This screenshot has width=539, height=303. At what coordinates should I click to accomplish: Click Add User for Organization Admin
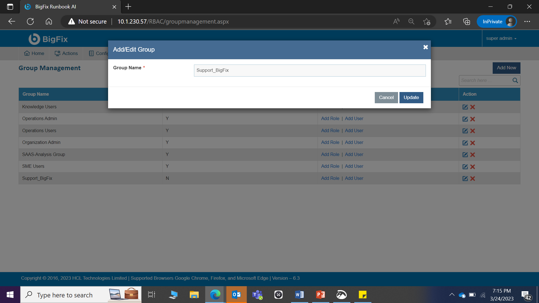pyautogui.click(x=354, y=143)
